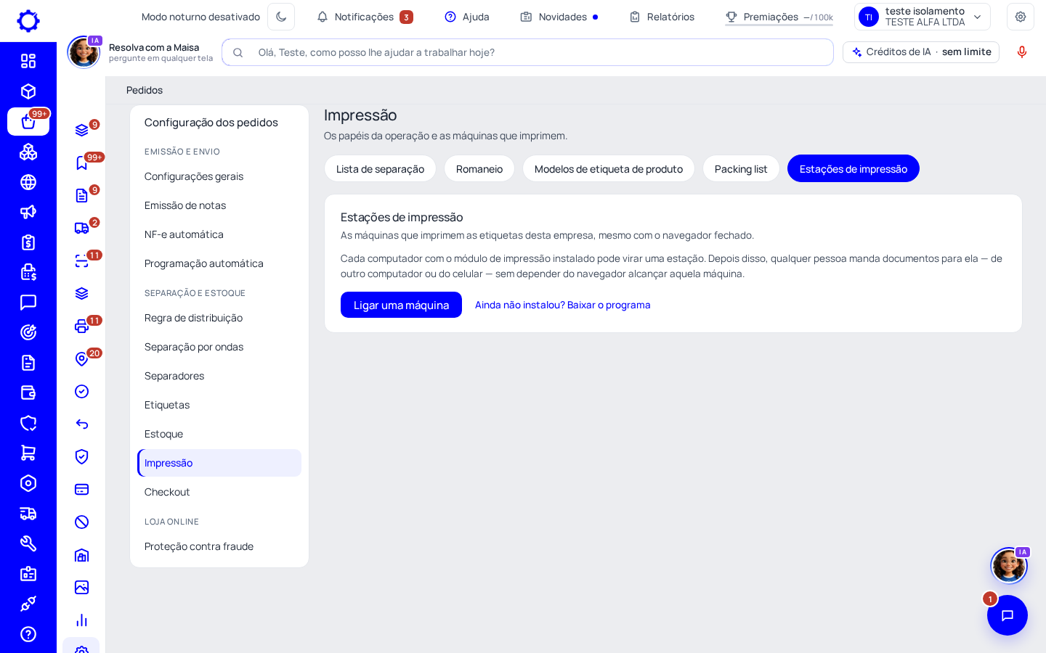Select the Estações de impressão tab

click(x=854, y=169)
